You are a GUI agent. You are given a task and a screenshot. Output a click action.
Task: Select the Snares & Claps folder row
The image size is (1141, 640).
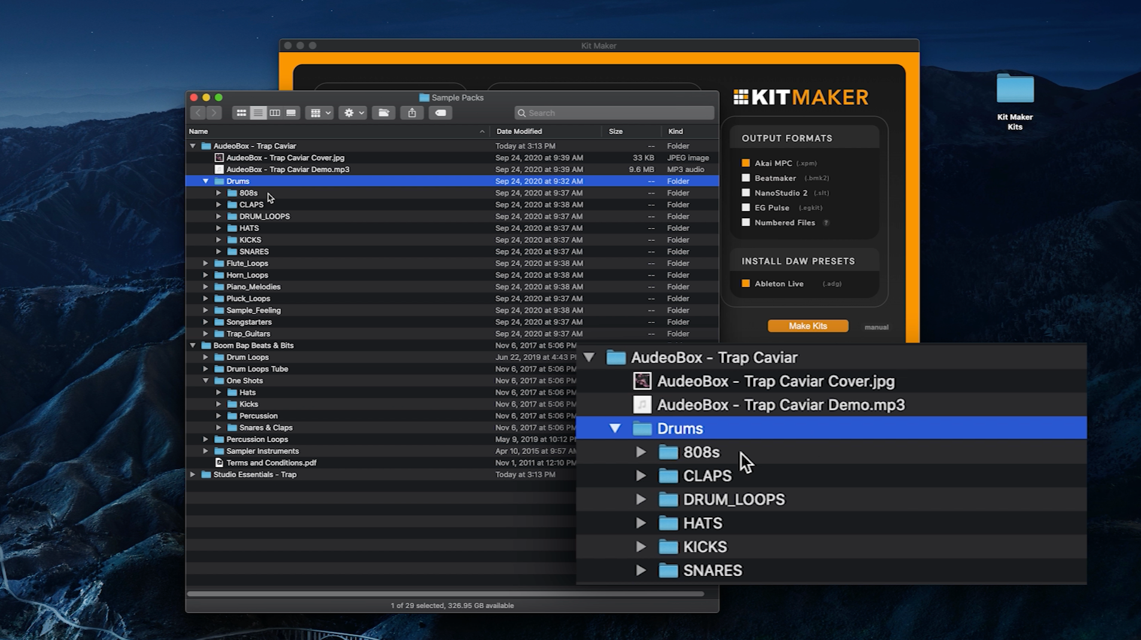[381, 428]
